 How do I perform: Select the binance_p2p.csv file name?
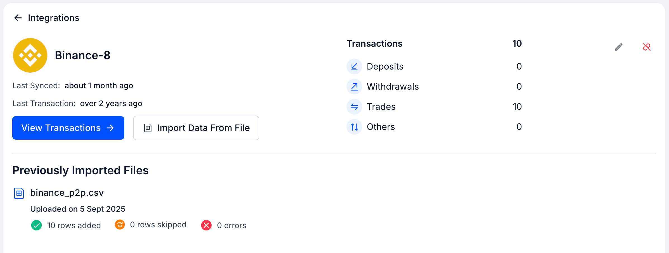pyautogui.click(x=67, y=193)
